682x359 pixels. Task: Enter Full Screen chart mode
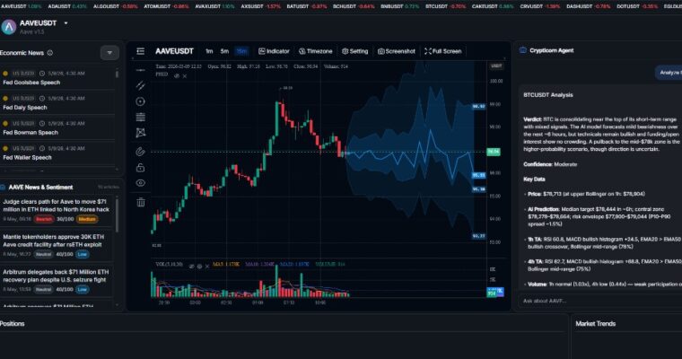[x=443, y=51]
